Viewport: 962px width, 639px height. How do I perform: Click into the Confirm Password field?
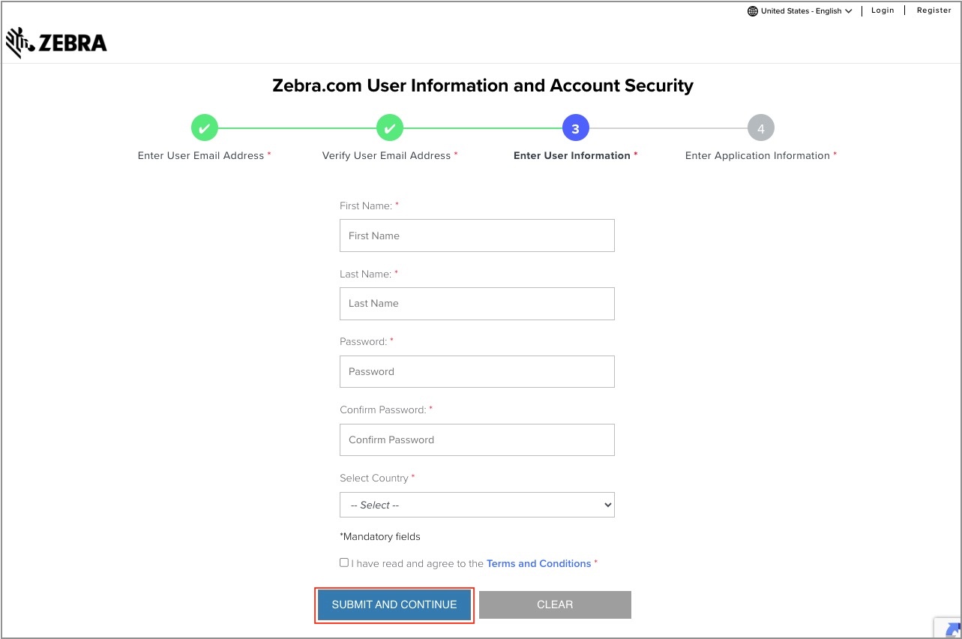pyautogui.click(x=477, y=440)
